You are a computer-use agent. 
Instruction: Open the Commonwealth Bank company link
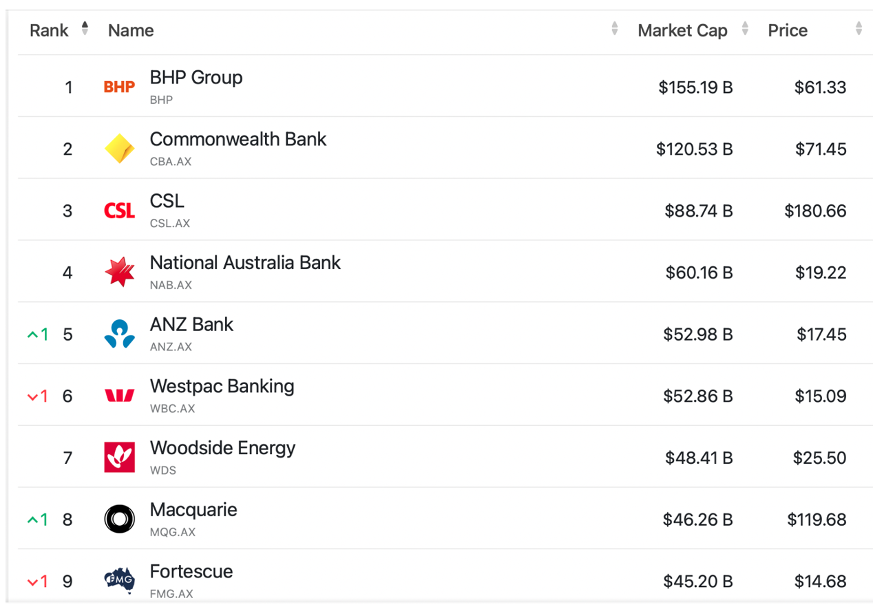238,140
